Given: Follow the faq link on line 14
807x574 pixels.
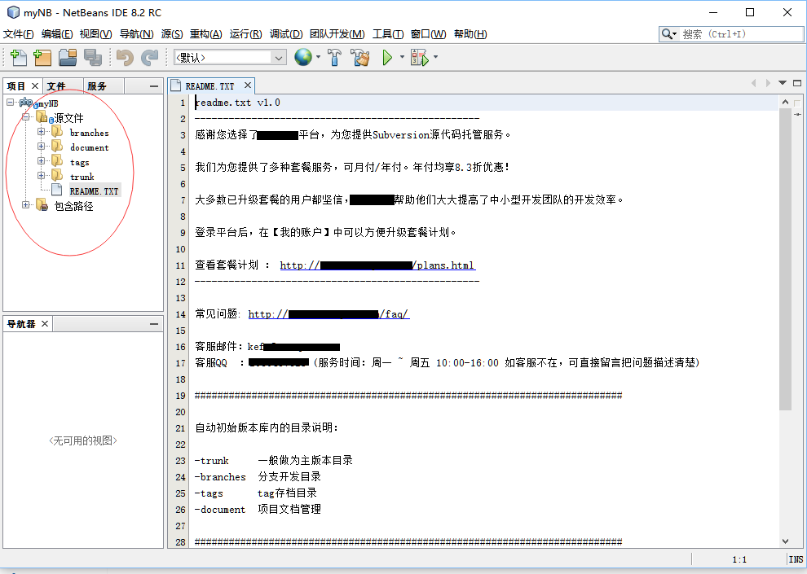Looking at the screenshot, I should pyautogui.click(x=329, y=314).
